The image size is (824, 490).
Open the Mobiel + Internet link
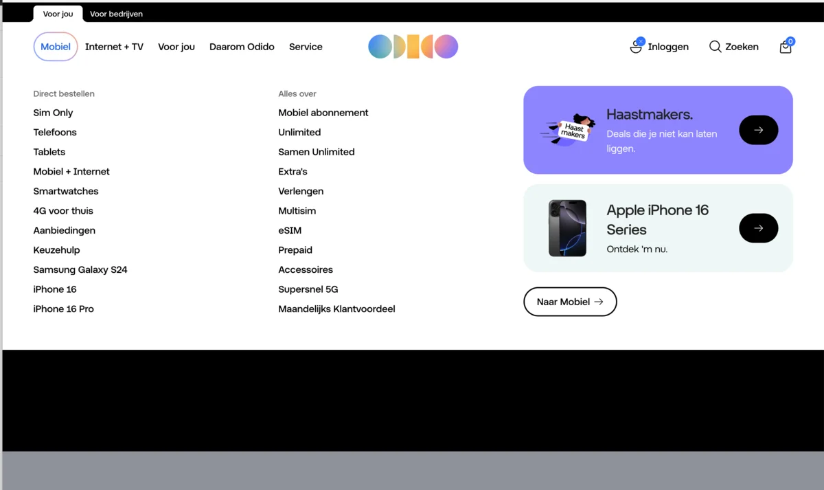71,171
